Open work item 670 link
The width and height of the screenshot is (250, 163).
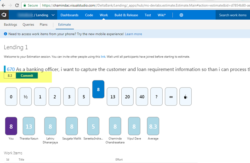11,69
